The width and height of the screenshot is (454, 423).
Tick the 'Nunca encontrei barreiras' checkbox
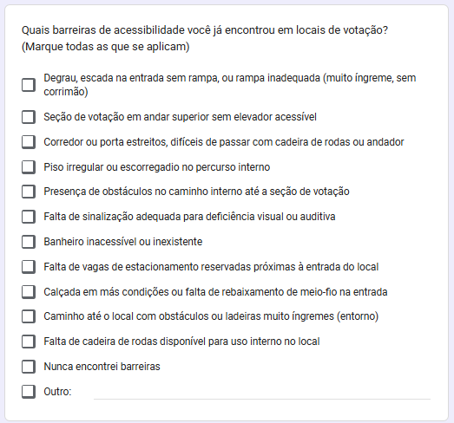point(29,367)
